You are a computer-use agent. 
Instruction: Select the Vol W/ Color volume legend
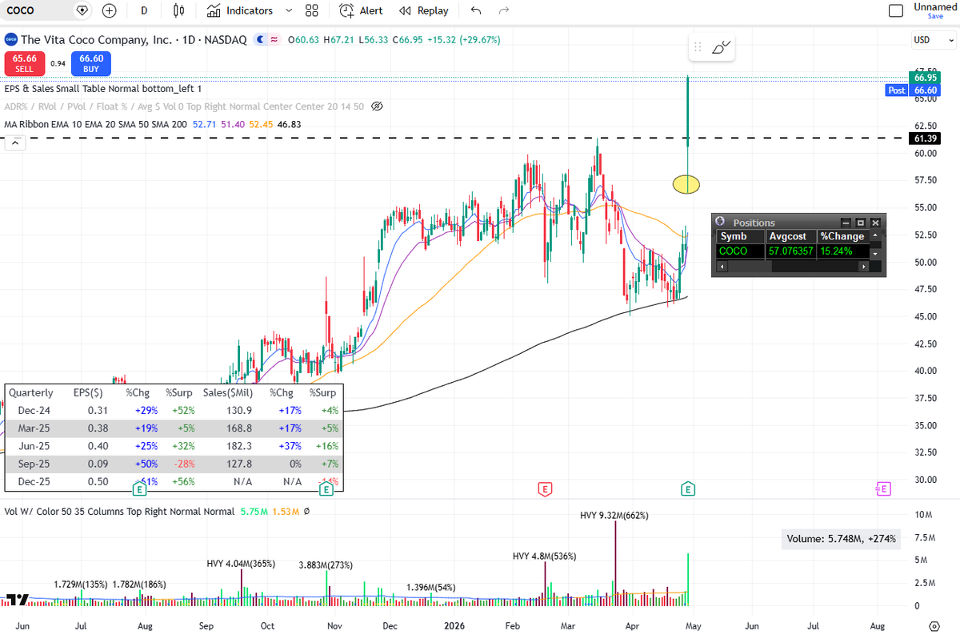tap(119, 511)
